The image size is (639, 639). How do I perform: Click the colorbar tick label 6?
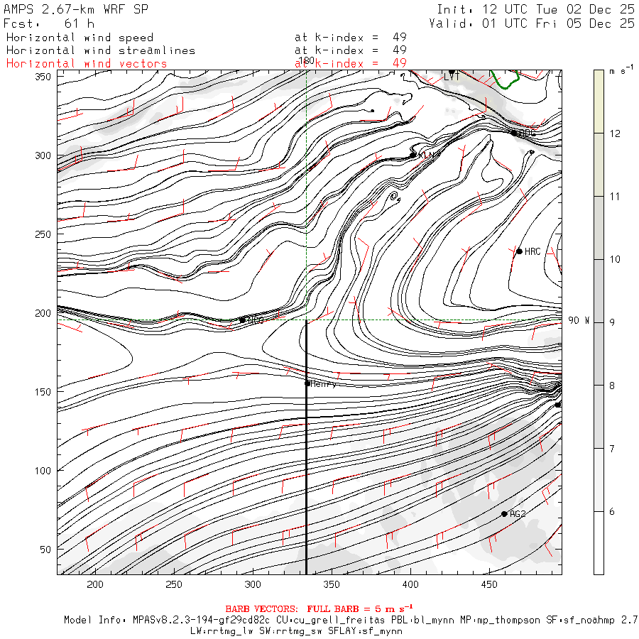pos(612,511)
